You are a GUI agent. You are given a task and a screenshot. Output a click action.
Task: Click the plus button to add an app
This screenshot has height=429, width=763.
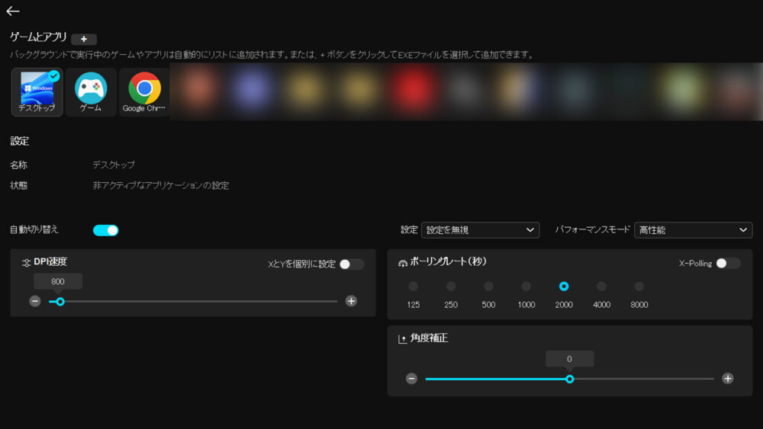pyautogui.click(x=84, y=39)
